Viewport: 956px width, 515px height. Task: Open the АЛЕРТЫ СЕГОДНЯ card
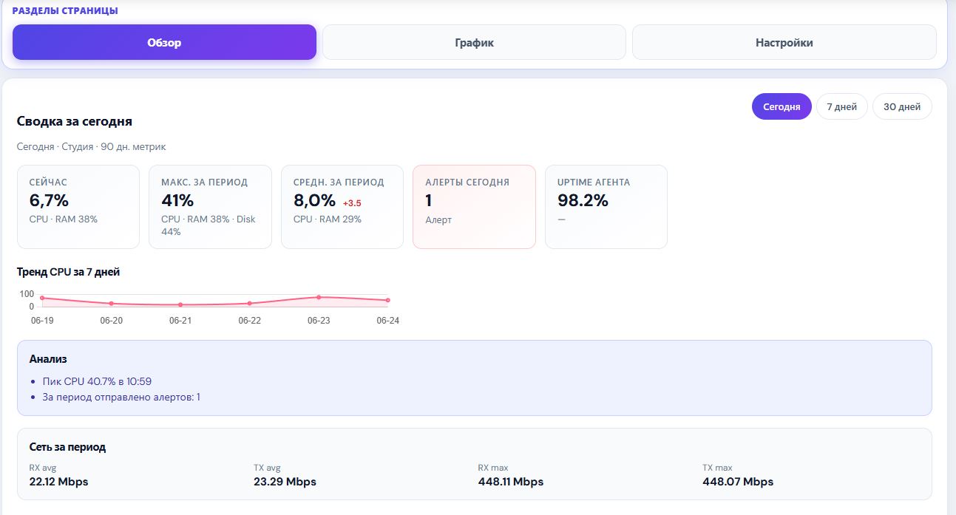[474, 207]
